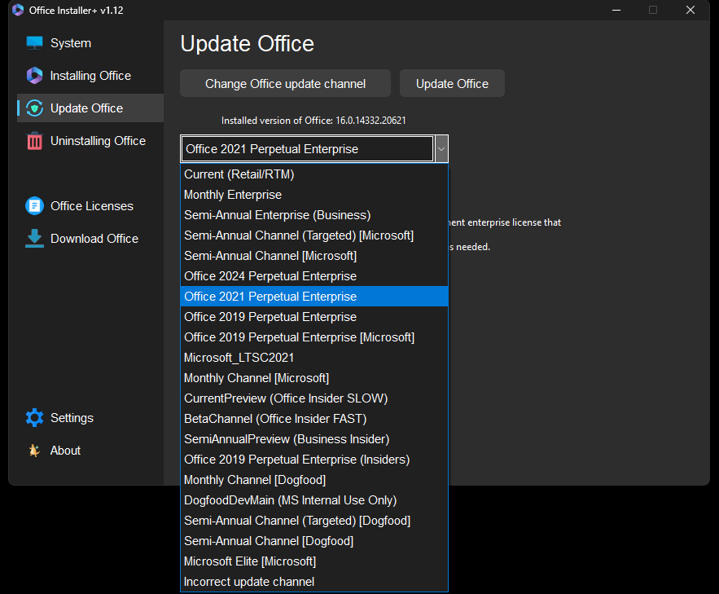Click the Settings gear icon
This screenshot has width=719, height=594.
(34, 418)
